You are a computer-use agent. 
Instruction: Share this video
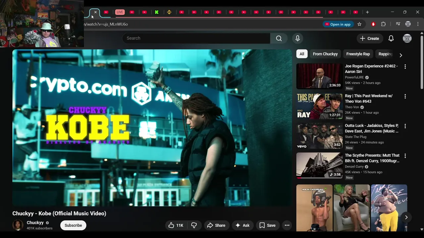pyautogui.click(x=216, y=225)
